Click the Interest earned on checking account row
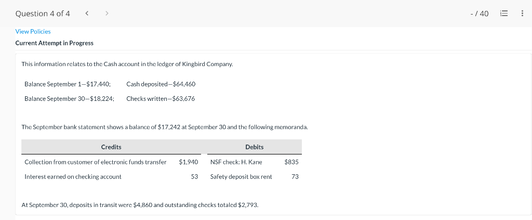532x220 pixels. coord(73,177)
